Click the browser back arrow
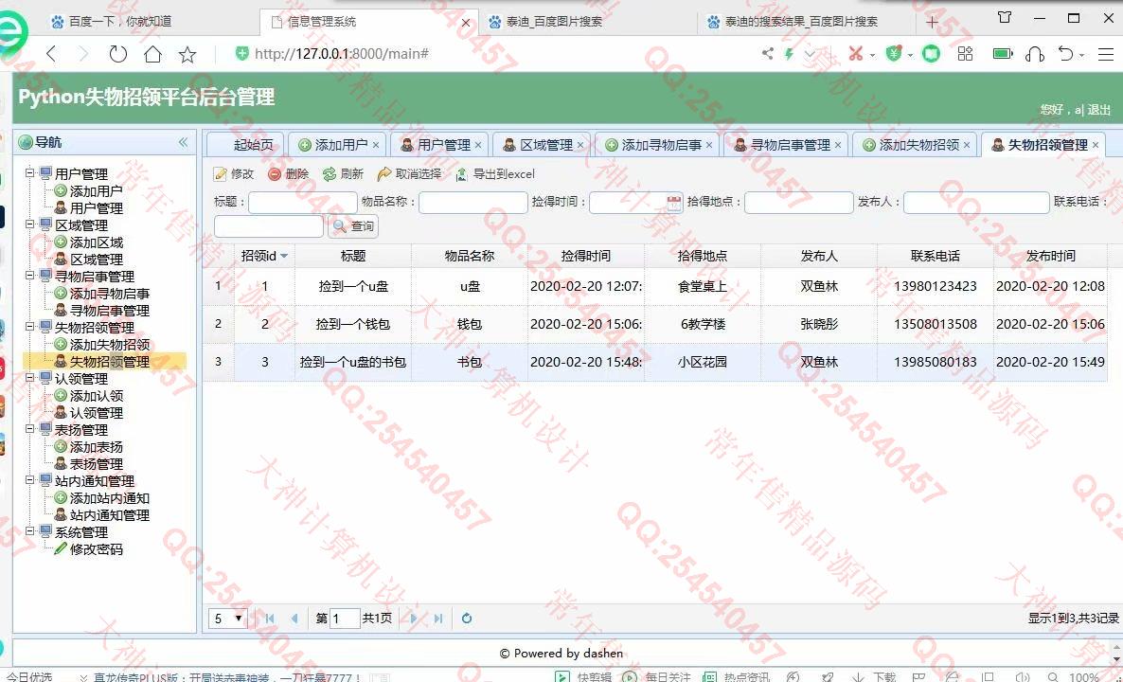Viewport: 1123px width, 682px height. pyautogui.click(x=51, y=54)
